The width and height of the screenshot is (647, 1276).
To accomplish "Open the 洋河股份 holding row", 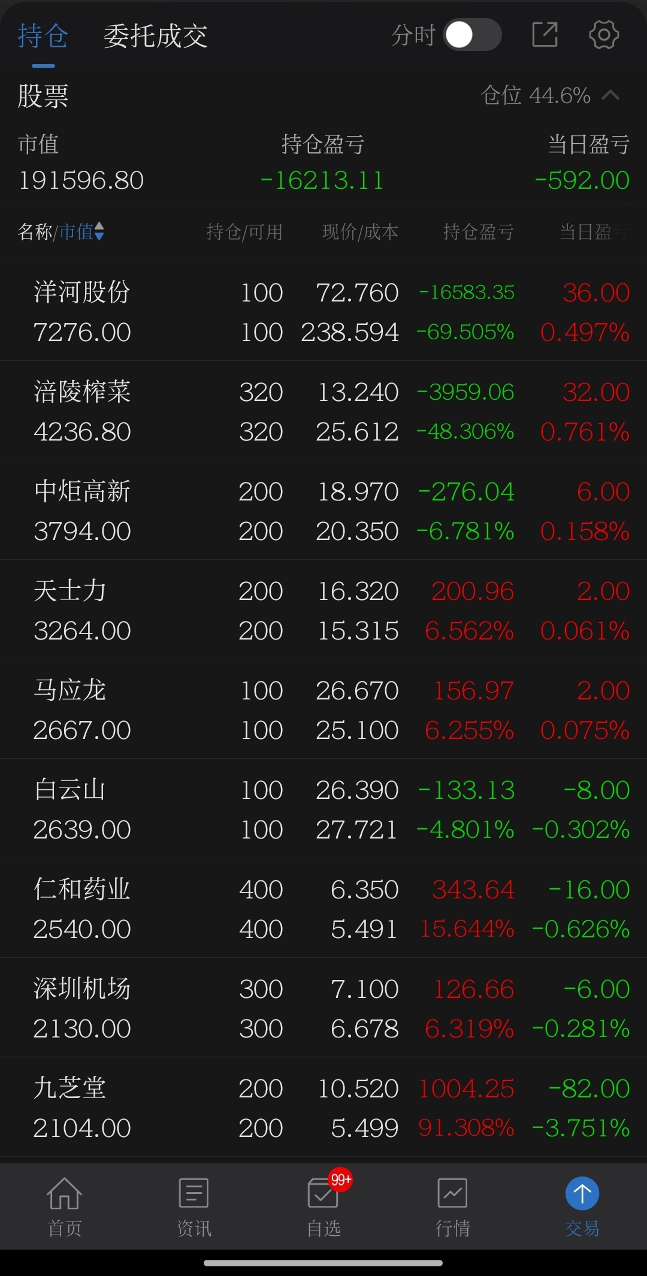I will 323,311.
